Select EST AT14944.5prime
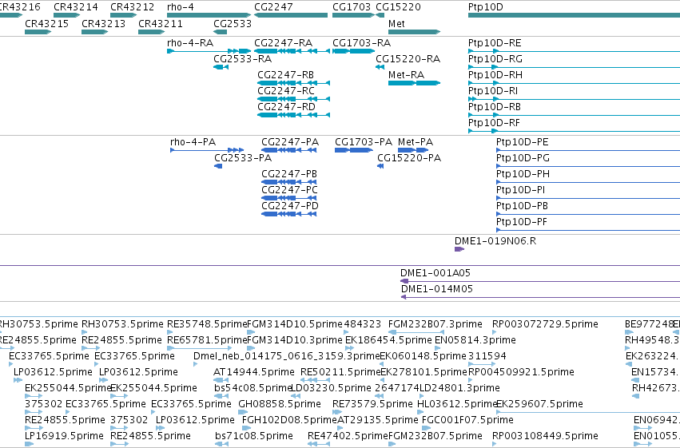The height and width of the screenshot is (448, 680). point(254,372)
